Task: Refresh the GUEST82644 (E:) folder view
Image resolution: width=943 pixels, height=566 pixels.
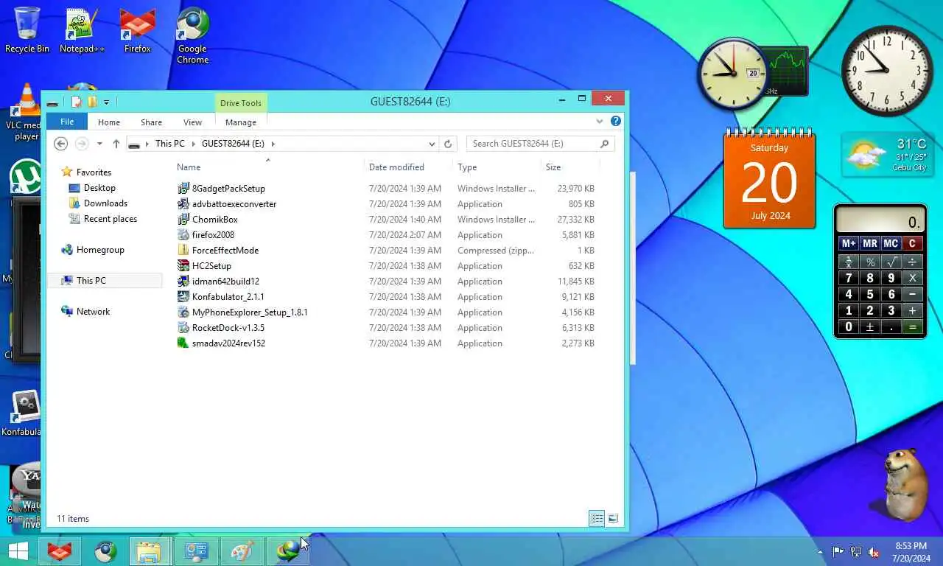Action: pyautogui.click(x=448, y=144)
